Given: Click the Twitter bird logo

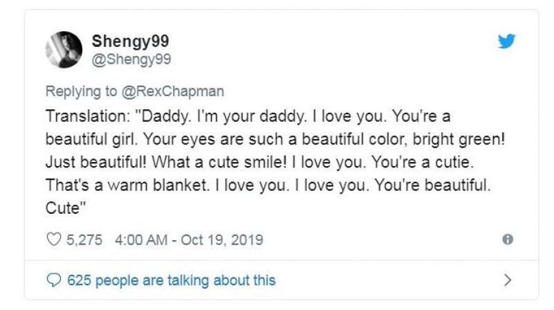Looking at the screenshot, I should (508, 42).
